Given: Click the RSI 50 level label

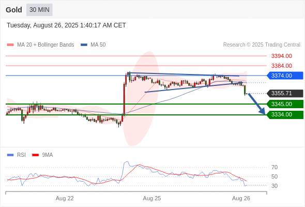Looking at the screenshot, I should 274,176.
